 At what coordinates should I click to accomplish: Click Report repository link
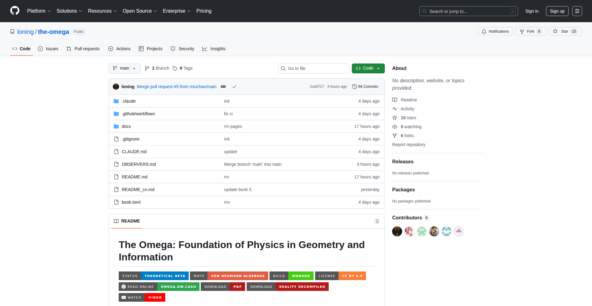click(x=409, y=145)
